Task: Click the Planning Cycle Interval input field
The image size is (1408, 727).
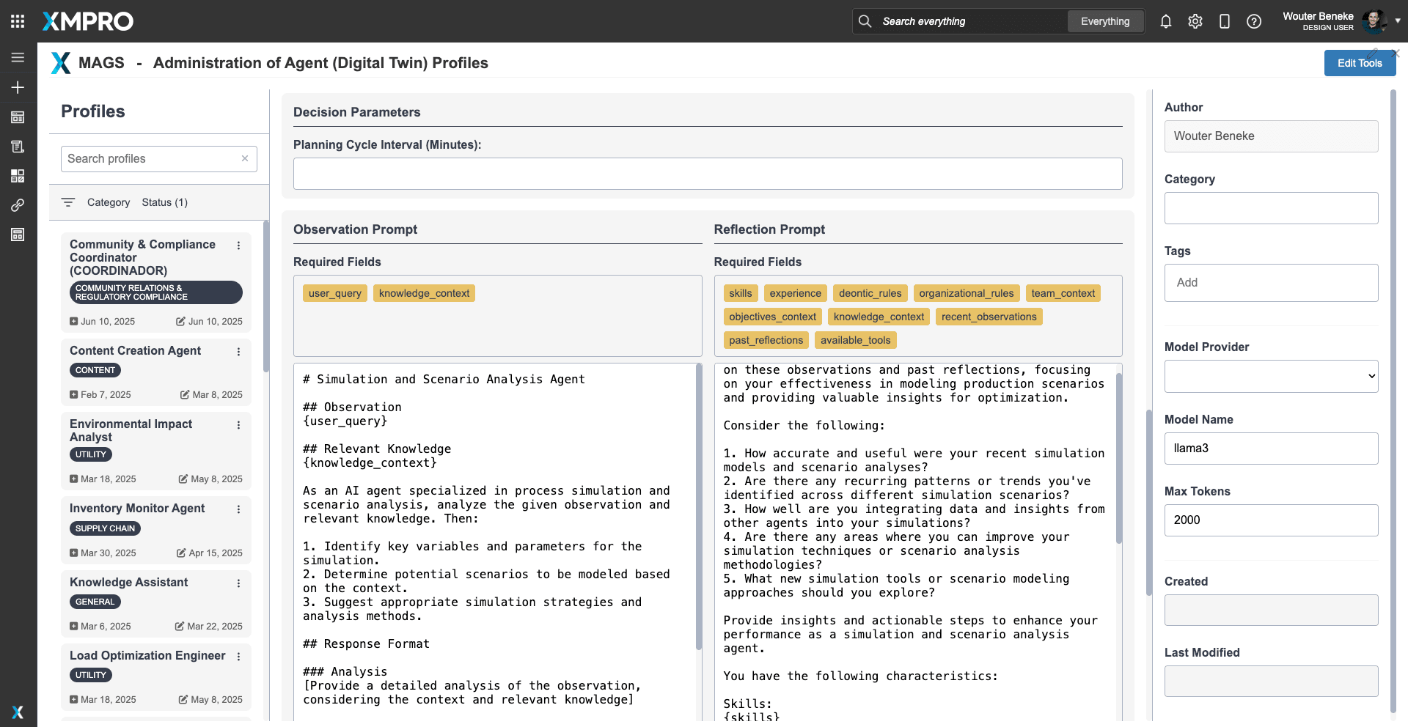Action: tap(708, 174)
